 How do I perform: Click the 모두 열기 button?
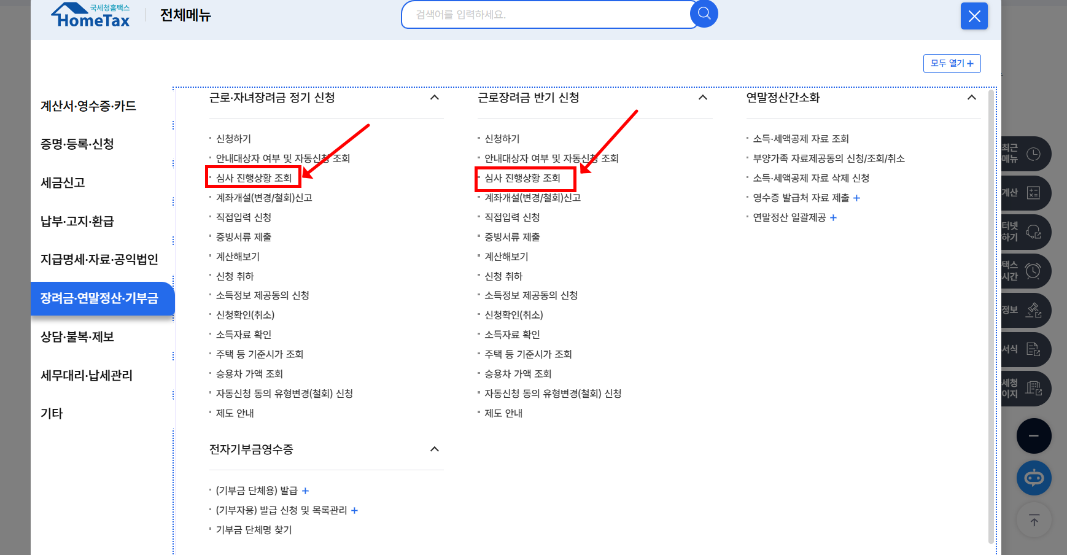951,63
